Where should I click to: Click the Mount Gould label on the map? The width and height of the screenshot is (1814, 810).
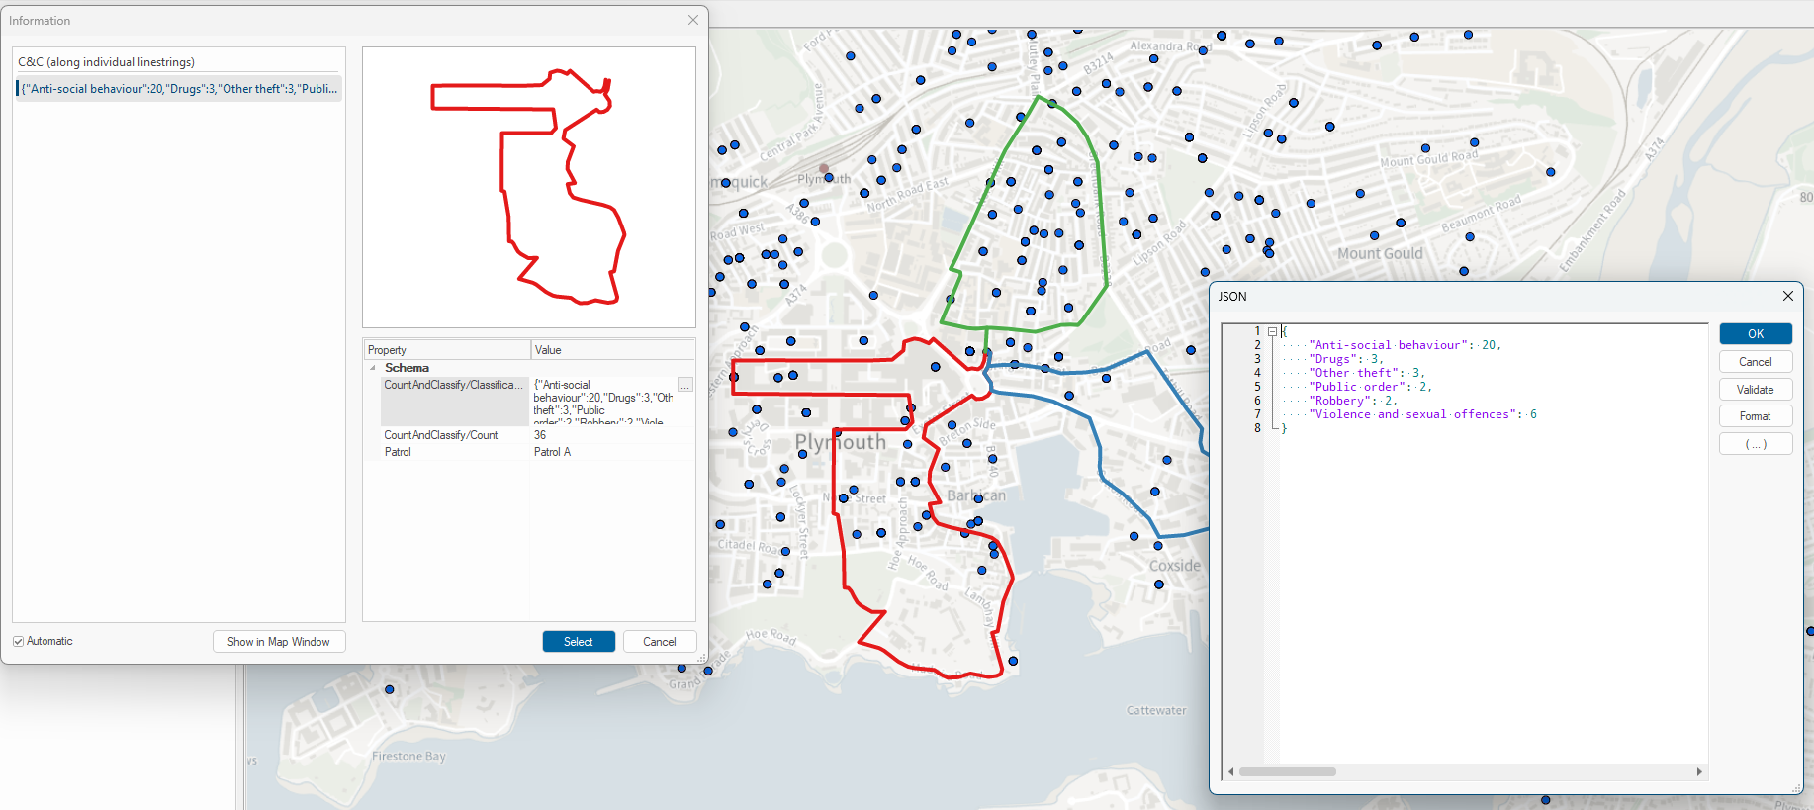point(1380,254)
